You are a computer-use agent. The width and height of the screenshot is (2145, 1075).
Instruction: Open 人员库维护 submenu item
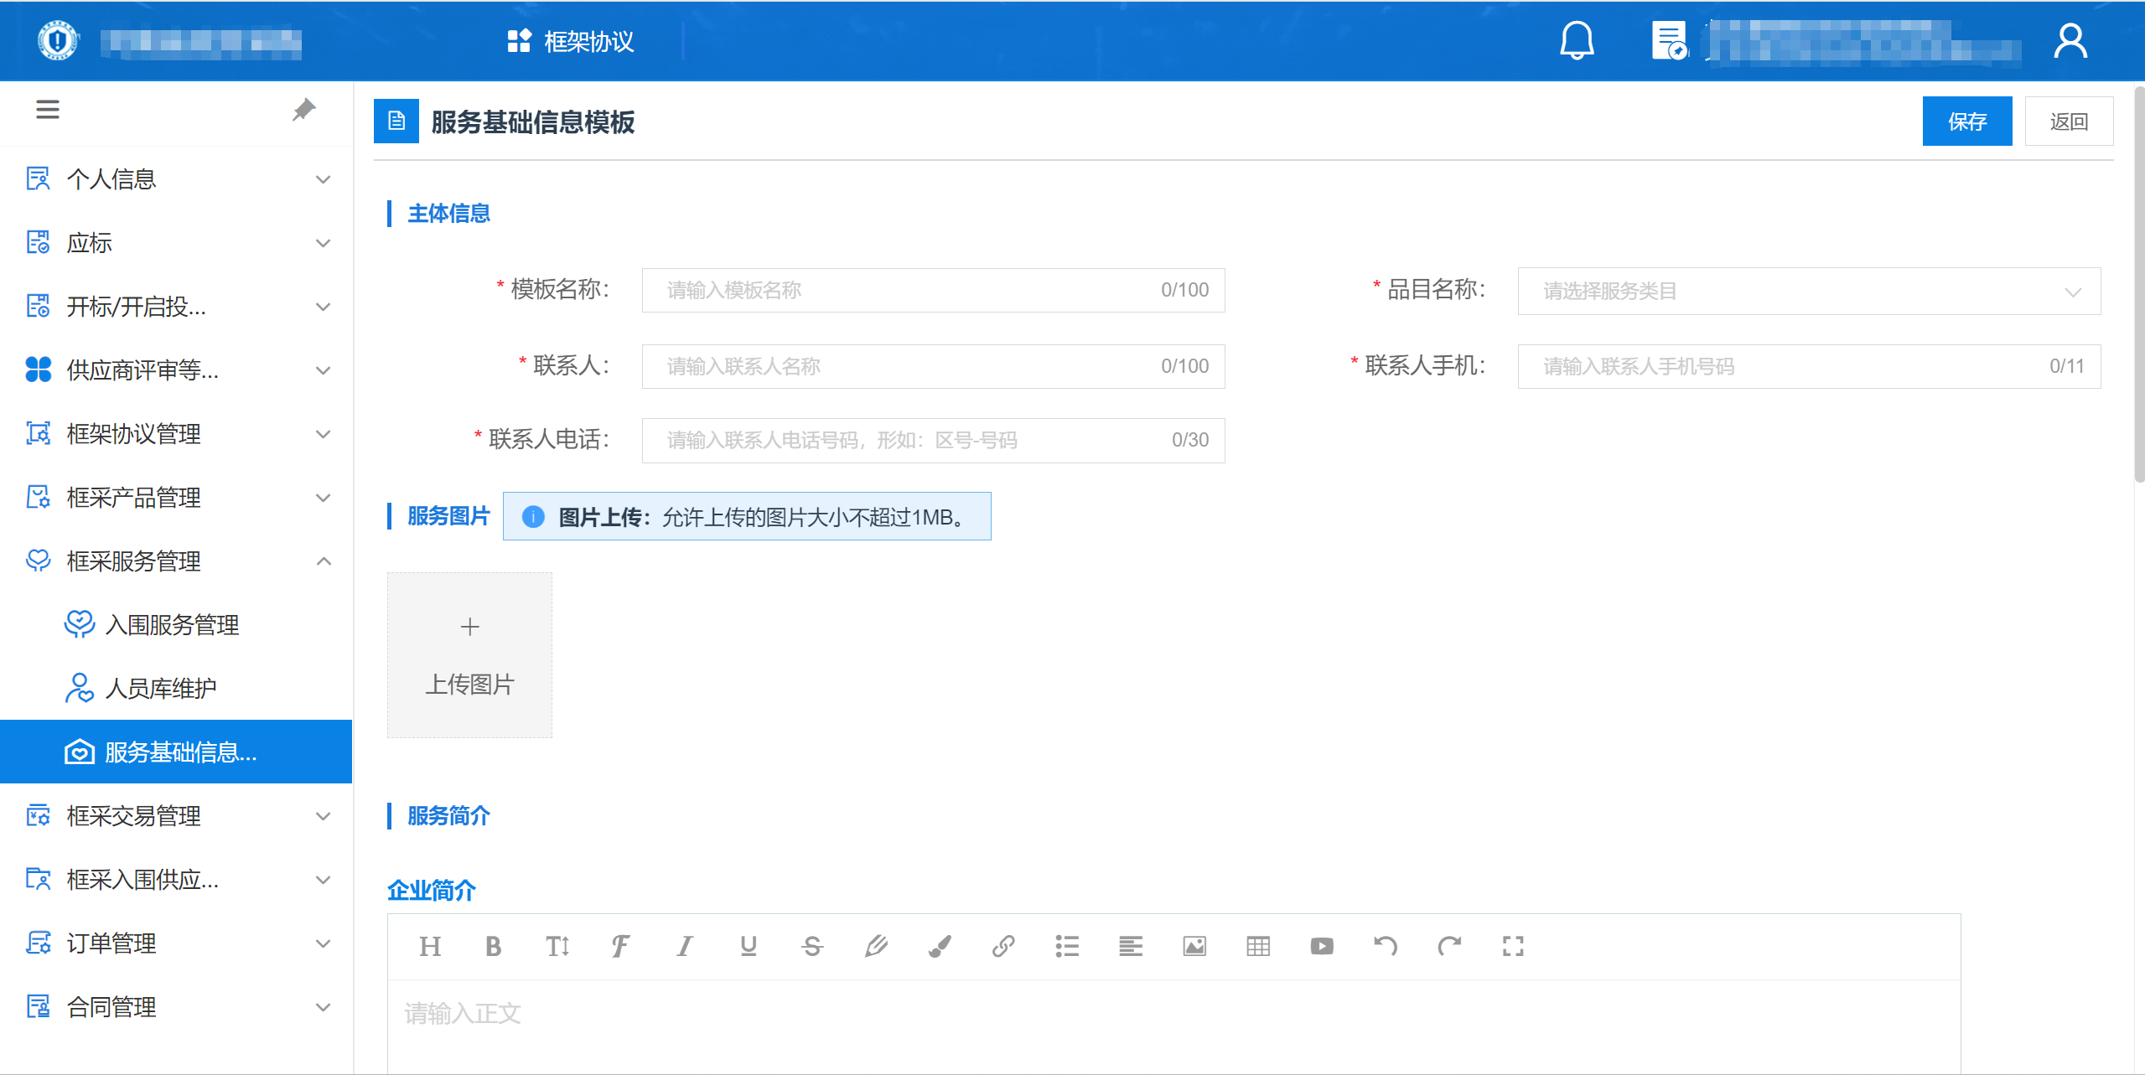point(176,689)
